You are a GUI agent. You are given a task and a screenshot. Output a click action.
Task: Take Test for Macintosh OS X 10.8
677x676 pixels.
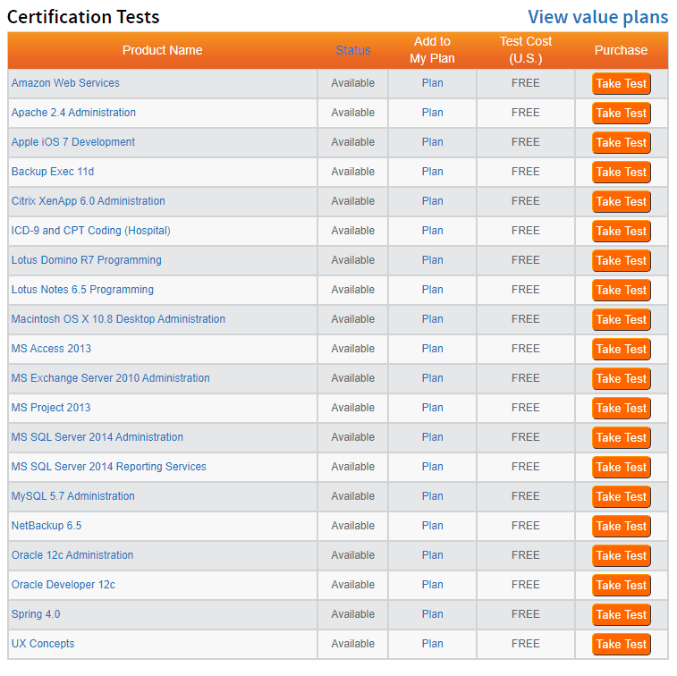click(x=621, y=319)
